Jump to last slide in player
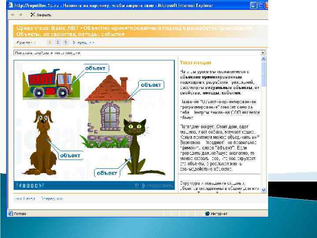 42,186
